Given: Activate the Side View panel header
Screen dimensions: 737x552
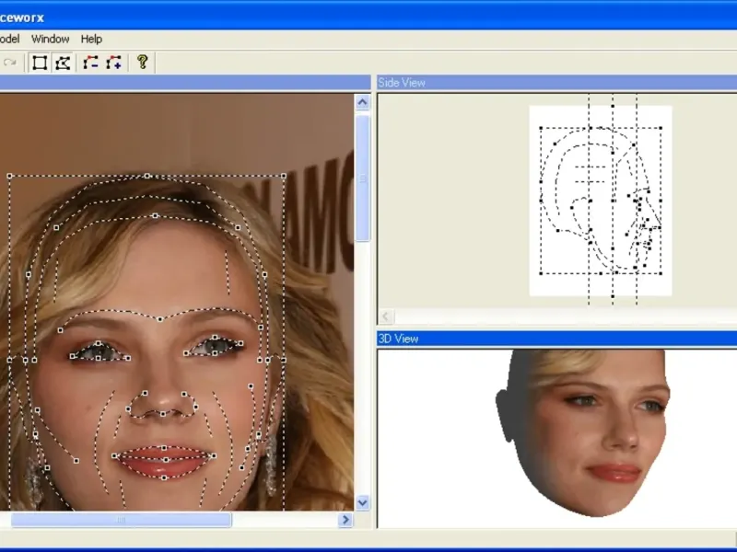Looking at the screenshot, I should (x=557, y=83).
